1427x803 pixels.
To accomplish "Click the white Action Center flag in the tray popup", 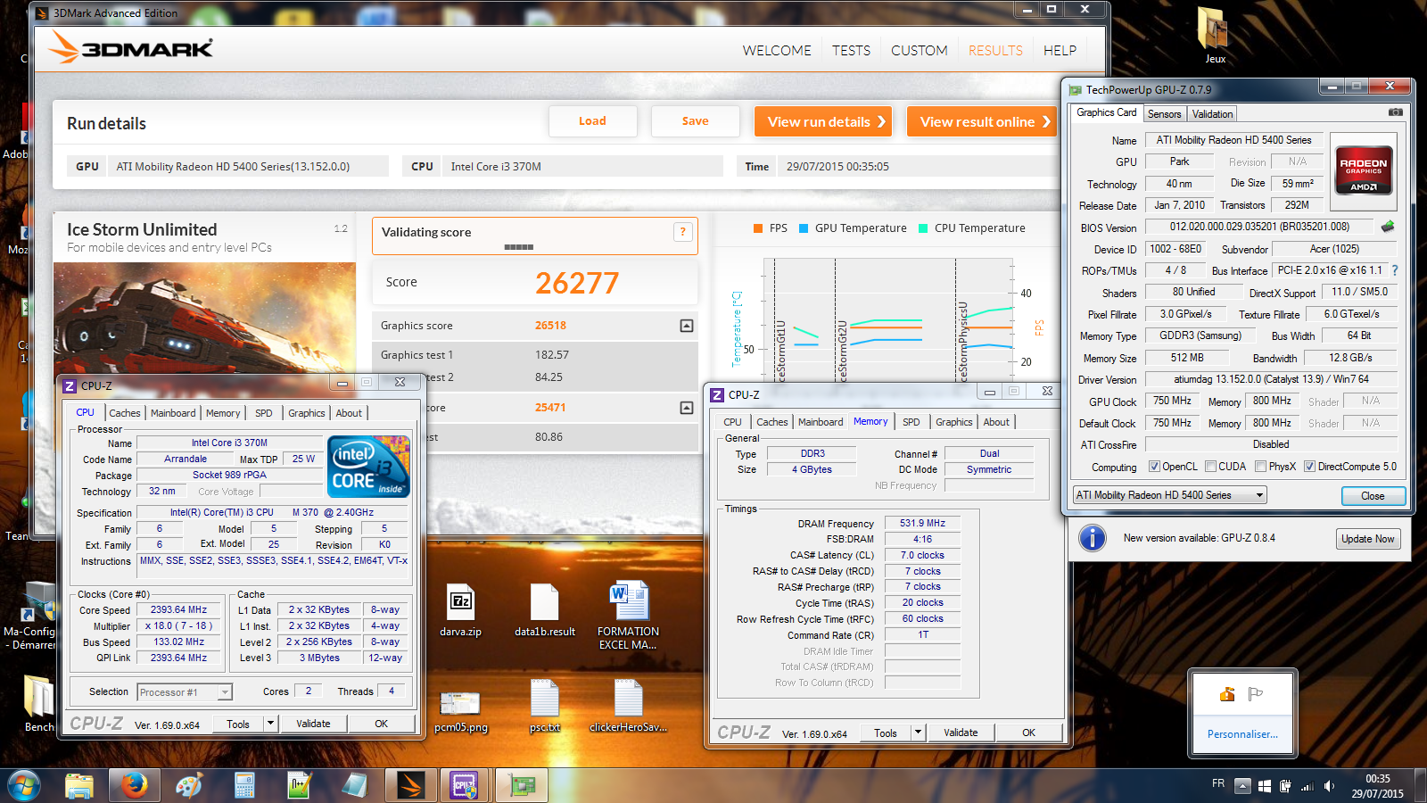I will pos(1256,694).
